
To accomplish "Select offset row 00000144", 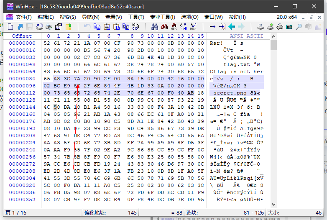I will [x=22, y=107].
